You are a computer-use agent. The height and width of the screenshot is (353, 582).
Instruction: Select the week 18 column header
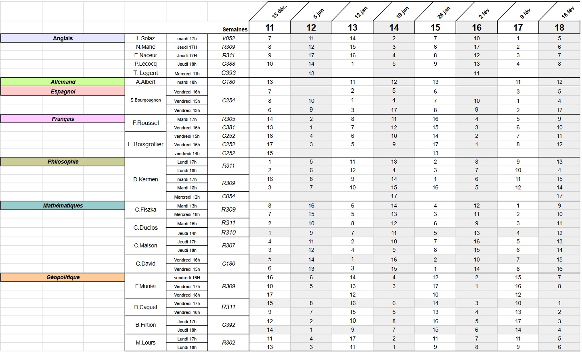point(559,27)
